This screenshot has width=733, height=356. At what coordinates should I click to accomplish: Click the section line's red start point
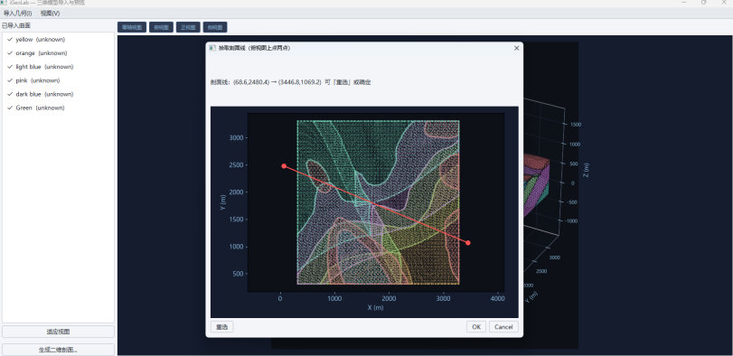click(x=284, y=166)
